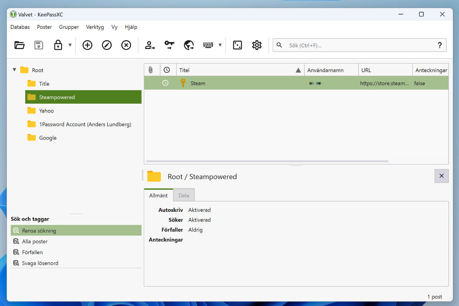459x306 pixels.
Task: Open the Grupper menu
Action: click(69, 27)
